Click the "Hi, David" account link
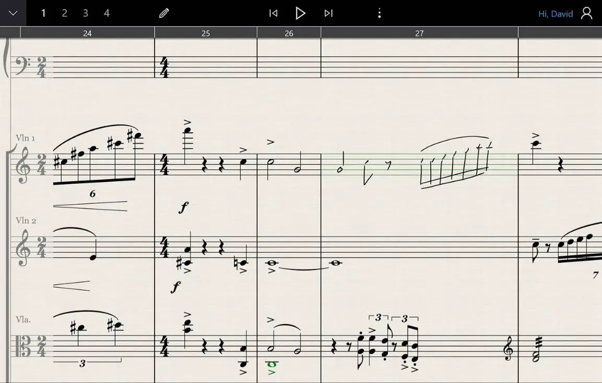This screenshot has height=383, width=602. [x=555, y=14]
